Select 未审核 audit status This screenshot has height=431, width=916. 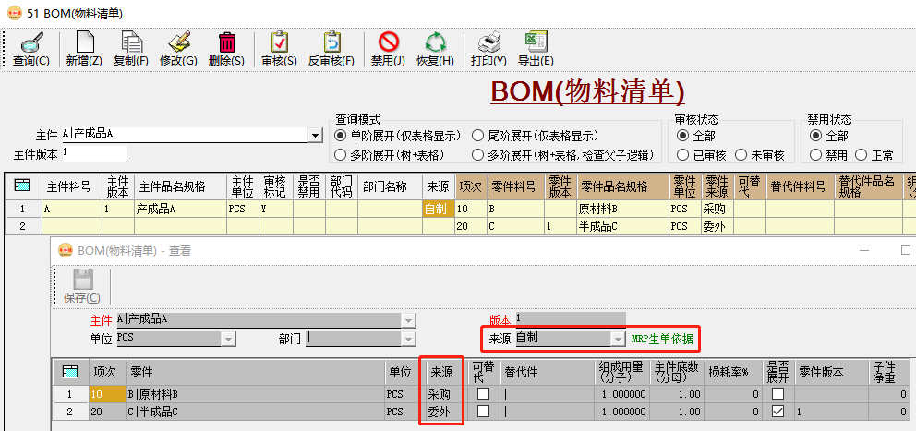741,155
